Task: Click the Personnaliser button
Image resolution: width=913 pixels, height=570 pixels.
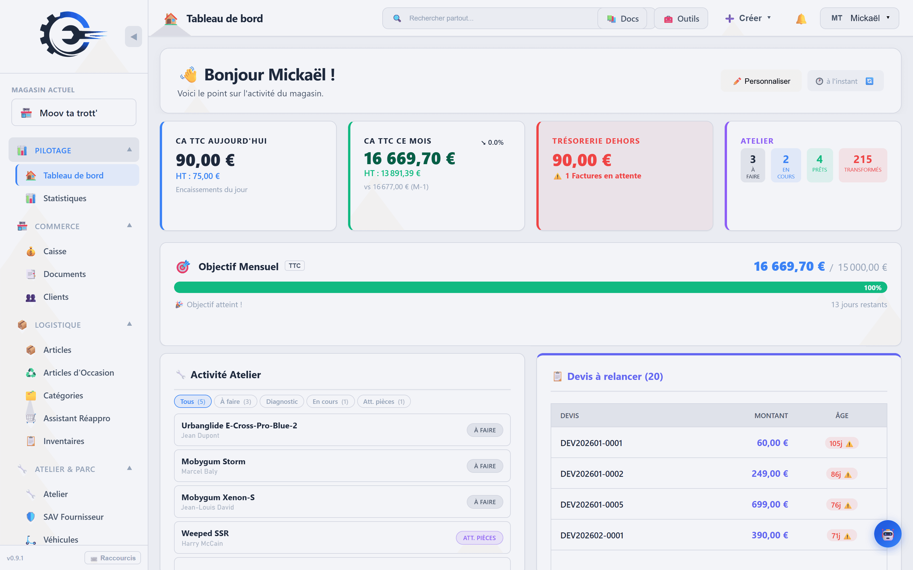Action: (761, 81)
